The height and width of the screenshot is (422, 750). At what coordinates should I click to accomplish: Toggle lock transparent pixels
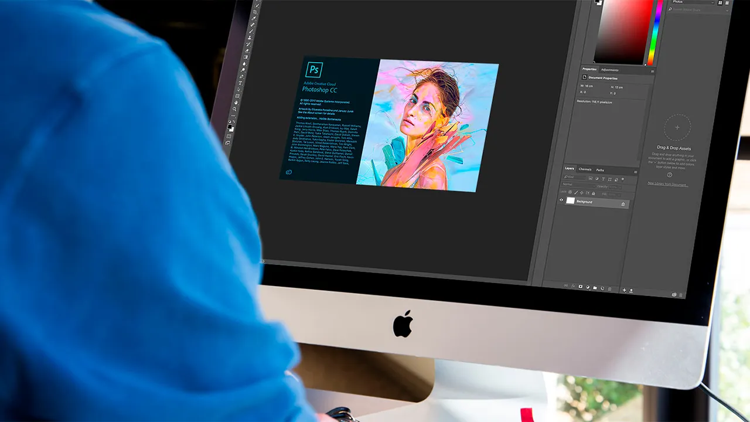[x=570, y=192]
